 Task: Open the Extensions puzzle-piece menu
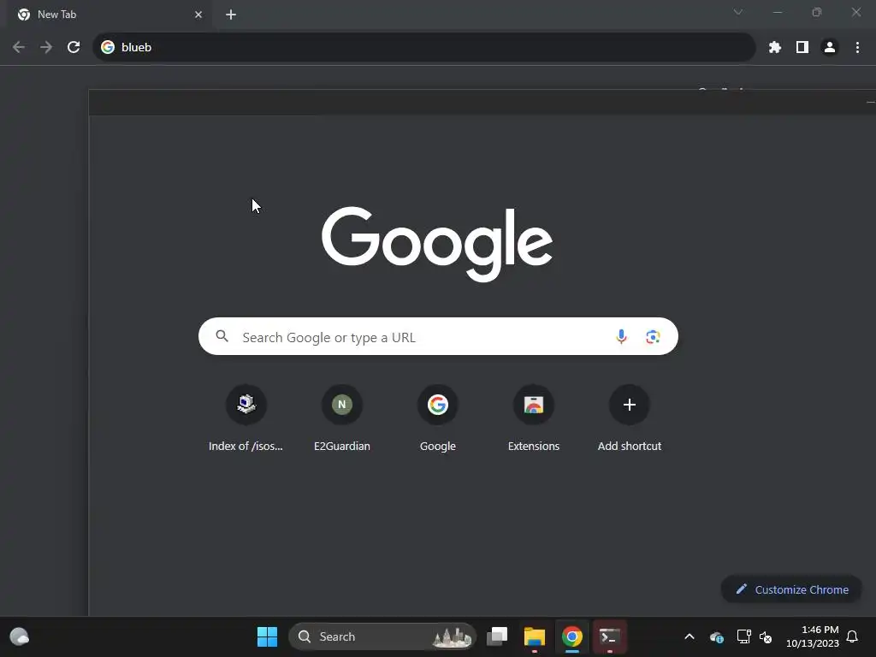tap(774, 48)
